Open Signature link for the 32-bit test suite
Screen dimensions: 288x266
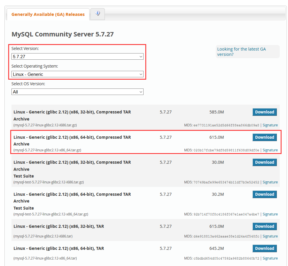(270, 182)
